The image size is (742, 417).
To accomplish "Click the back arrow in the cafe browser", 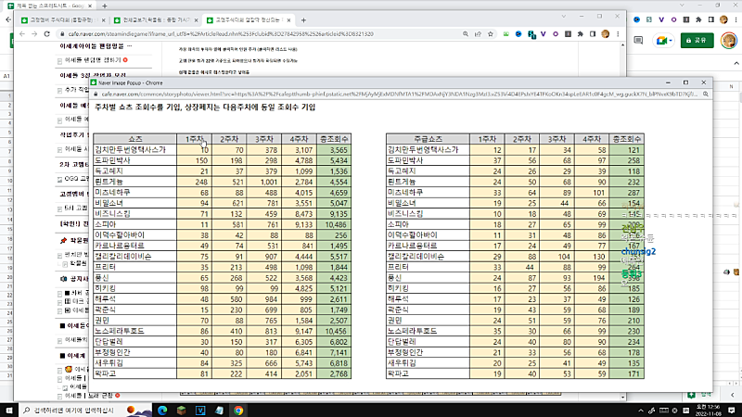I will [x=21, y=33].
